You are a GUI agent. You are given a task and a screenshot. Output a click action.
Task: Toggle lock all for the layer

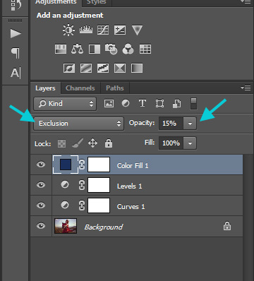point(109,143)
